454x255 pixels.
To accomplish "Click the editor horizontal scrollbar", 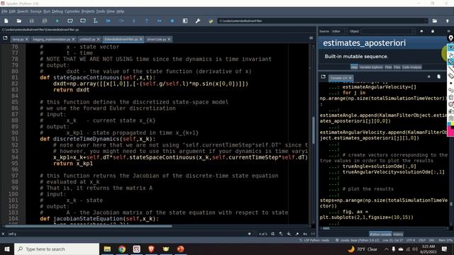I will pos(88,226).
